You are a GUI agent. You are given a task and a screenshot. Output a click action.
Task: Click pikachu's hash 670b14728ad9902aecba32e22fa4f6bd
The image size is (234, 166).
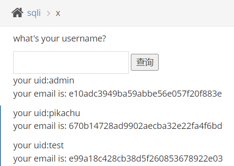click(145, 126)
